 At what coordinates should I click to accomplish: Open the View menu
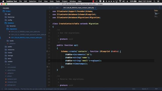tap(46, 1)
